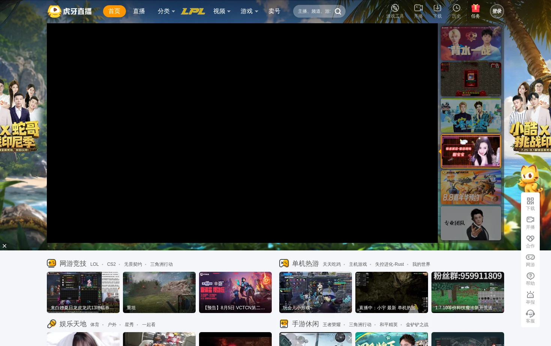Select the 专业团队 thumbnail
Image resolution: width=551 pixels, height=346 pixels.
[x=471, y=223]
